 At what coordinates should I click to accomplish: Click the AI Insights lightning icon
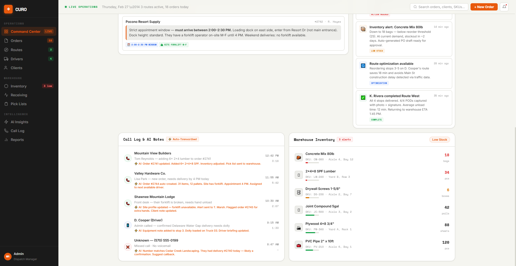coord(6,122)
